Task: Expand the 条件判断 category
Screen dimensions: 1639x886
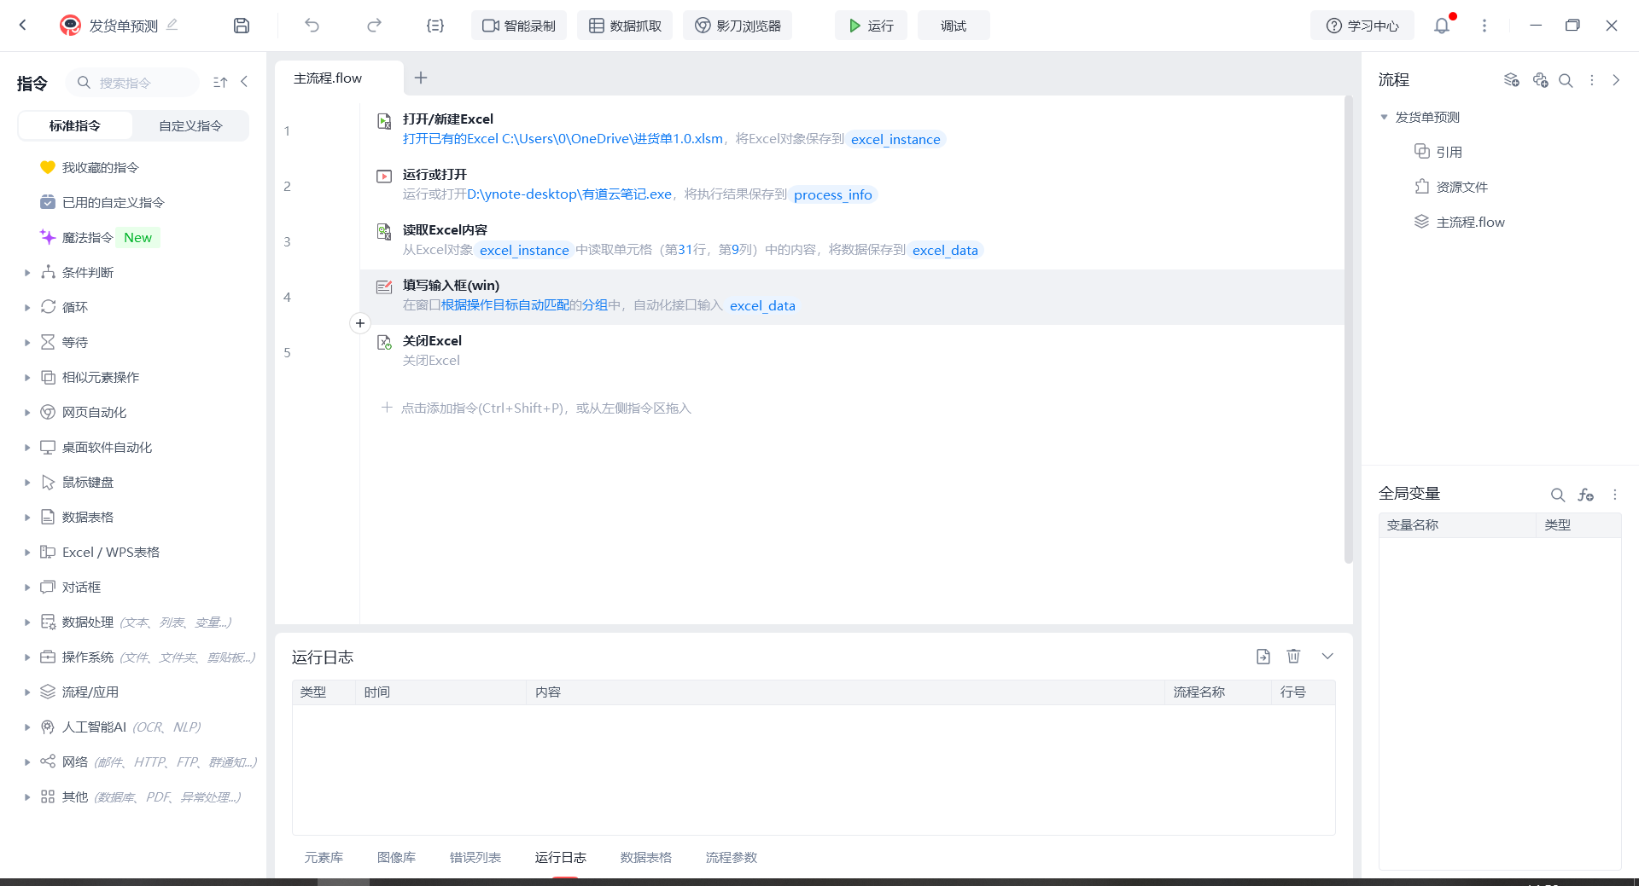Action: point(27,273)
